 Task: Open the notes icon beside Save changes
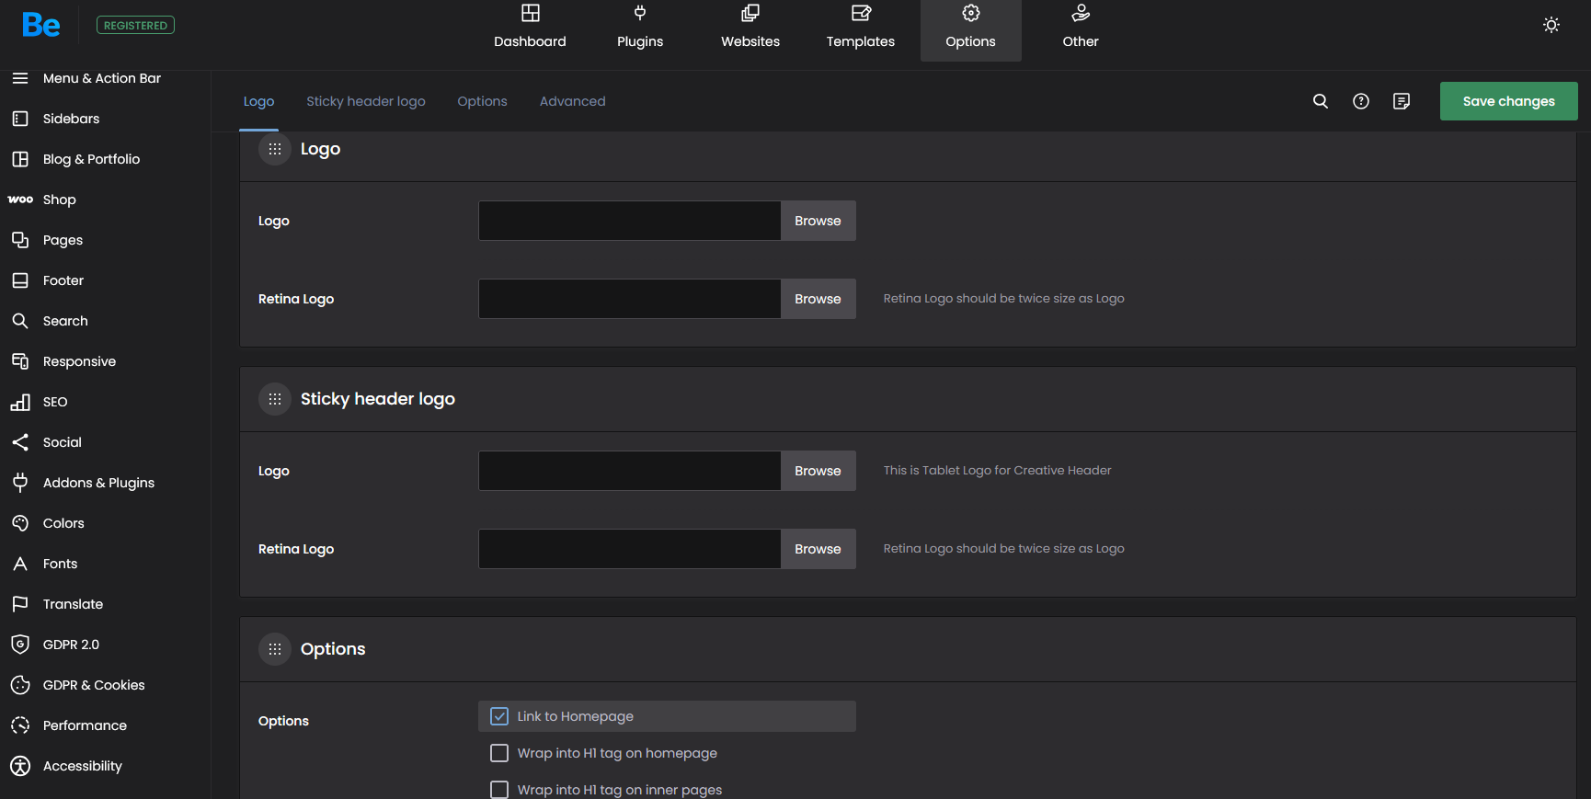1401,101
